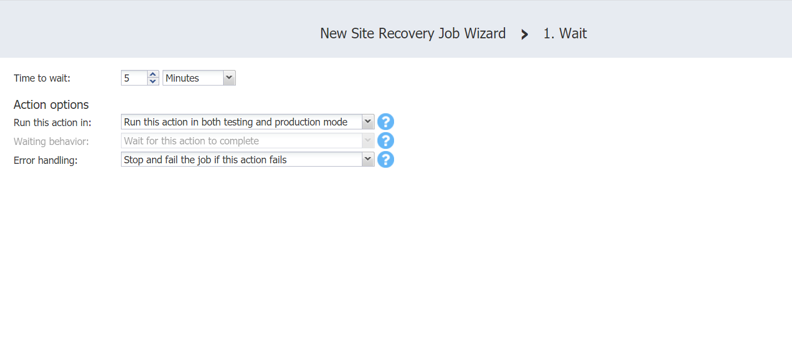Click the 'Action options' section heading
Viewport: 792px width, 341px height.
[x=51, y=105]
